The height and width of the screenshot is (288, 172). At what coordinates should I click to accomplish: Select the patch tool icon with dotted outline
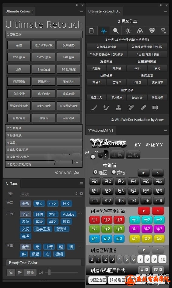click(131, 108)
